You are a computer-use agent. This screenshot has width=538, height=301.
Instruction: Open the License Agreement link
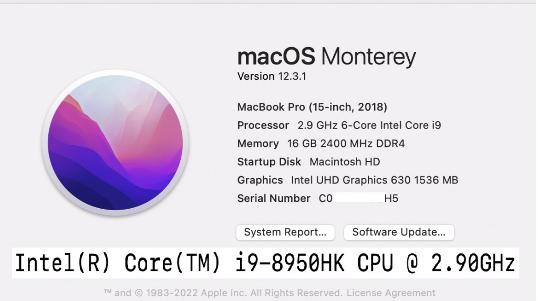(391, 293)
